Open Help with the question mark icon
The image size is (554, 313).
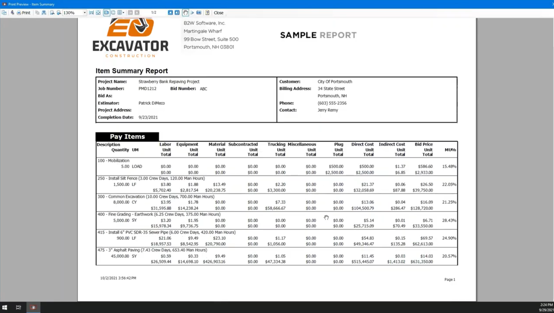tap(207, 12)
